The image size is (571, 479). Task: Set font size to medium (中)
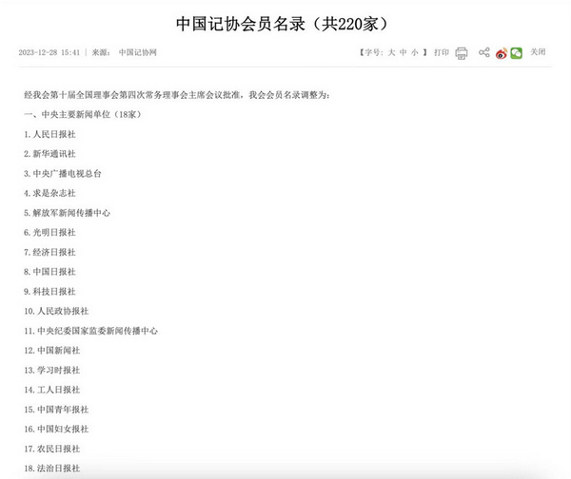[x=403, y=52]
